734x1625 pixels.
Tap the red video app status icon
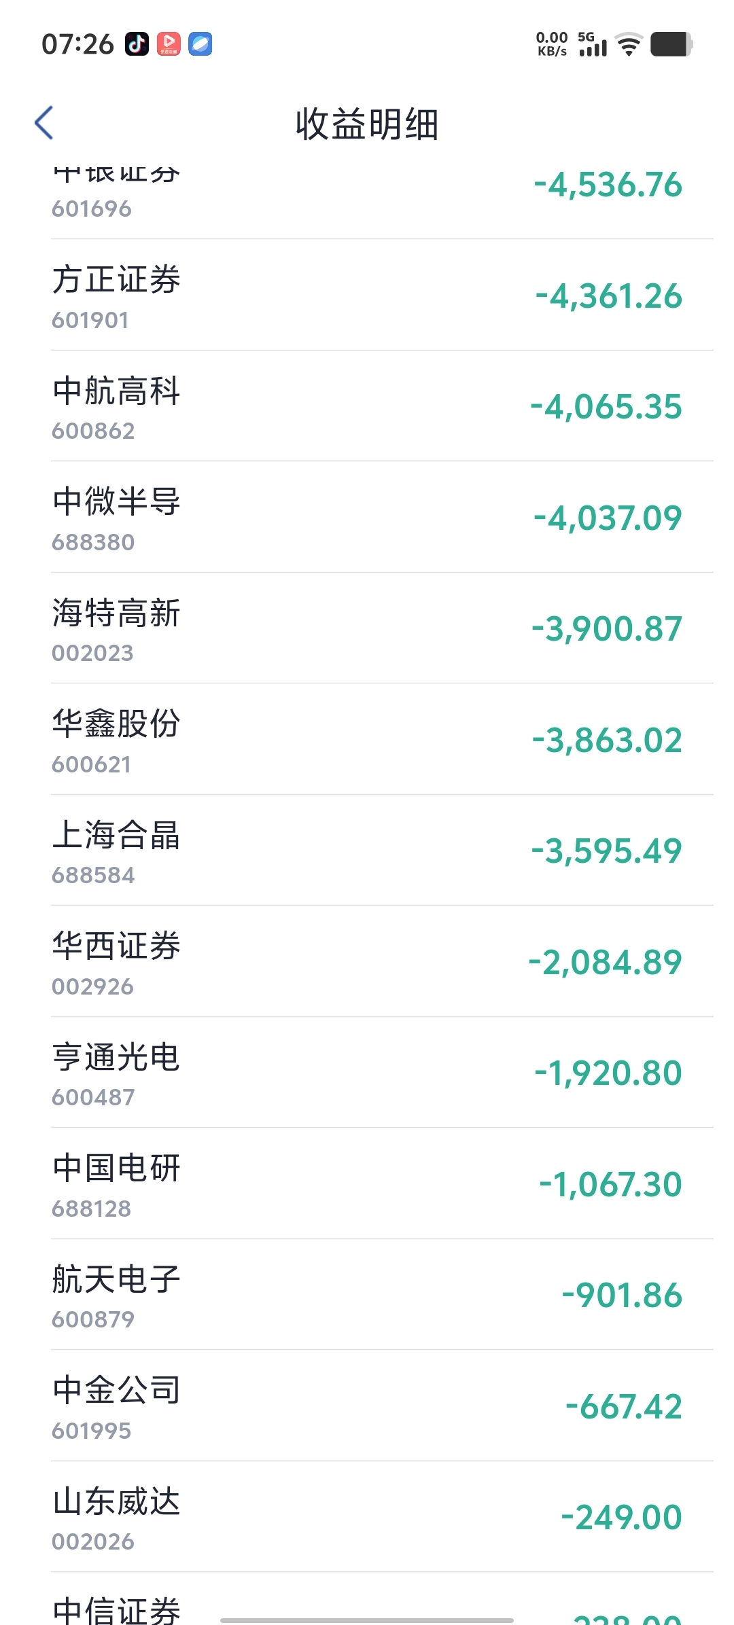[169, 44]
